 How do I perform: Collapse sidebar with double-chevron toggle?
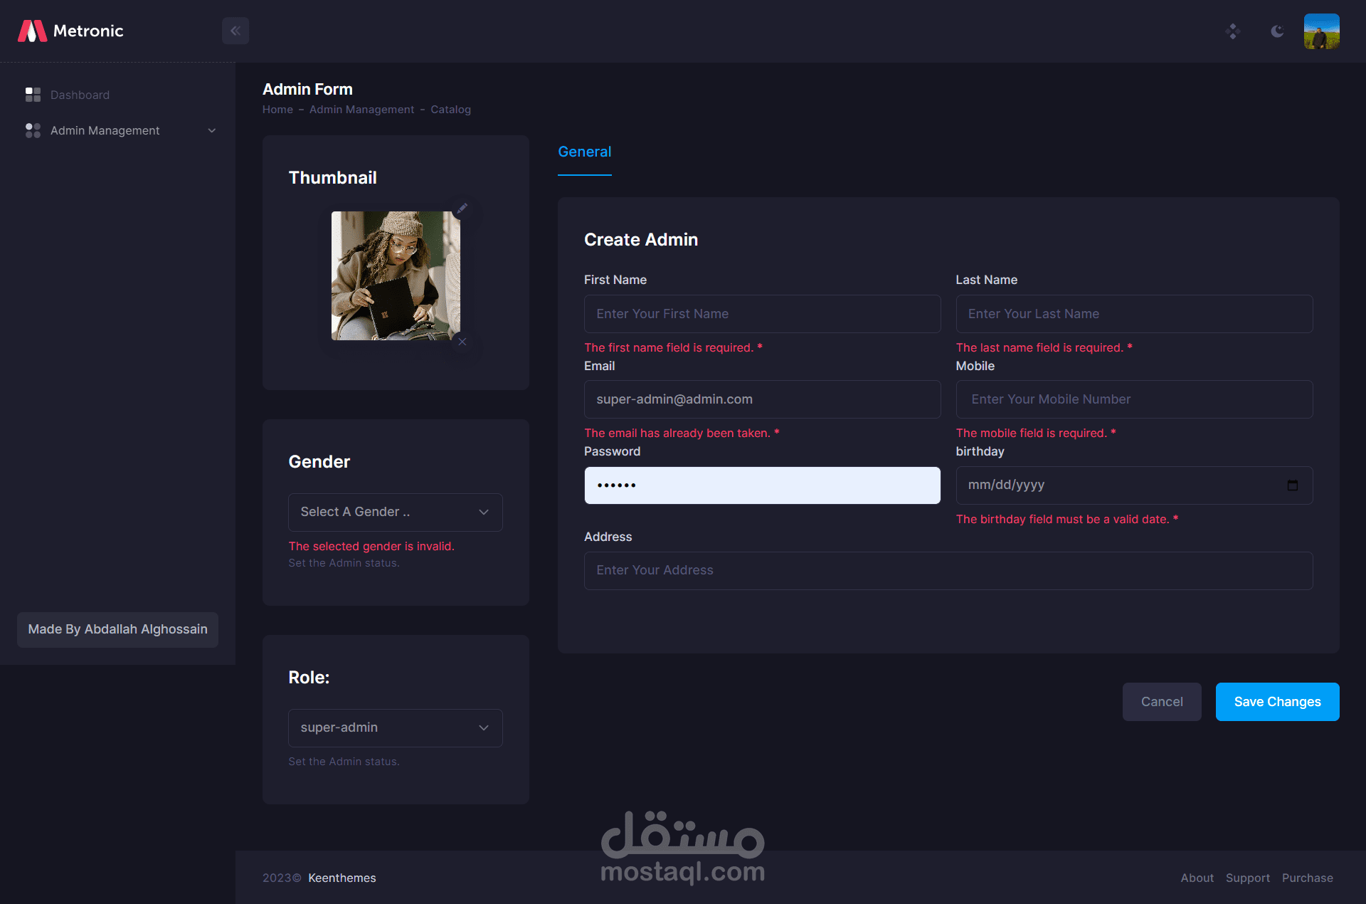pyautogui.click(x=235, y=31)
